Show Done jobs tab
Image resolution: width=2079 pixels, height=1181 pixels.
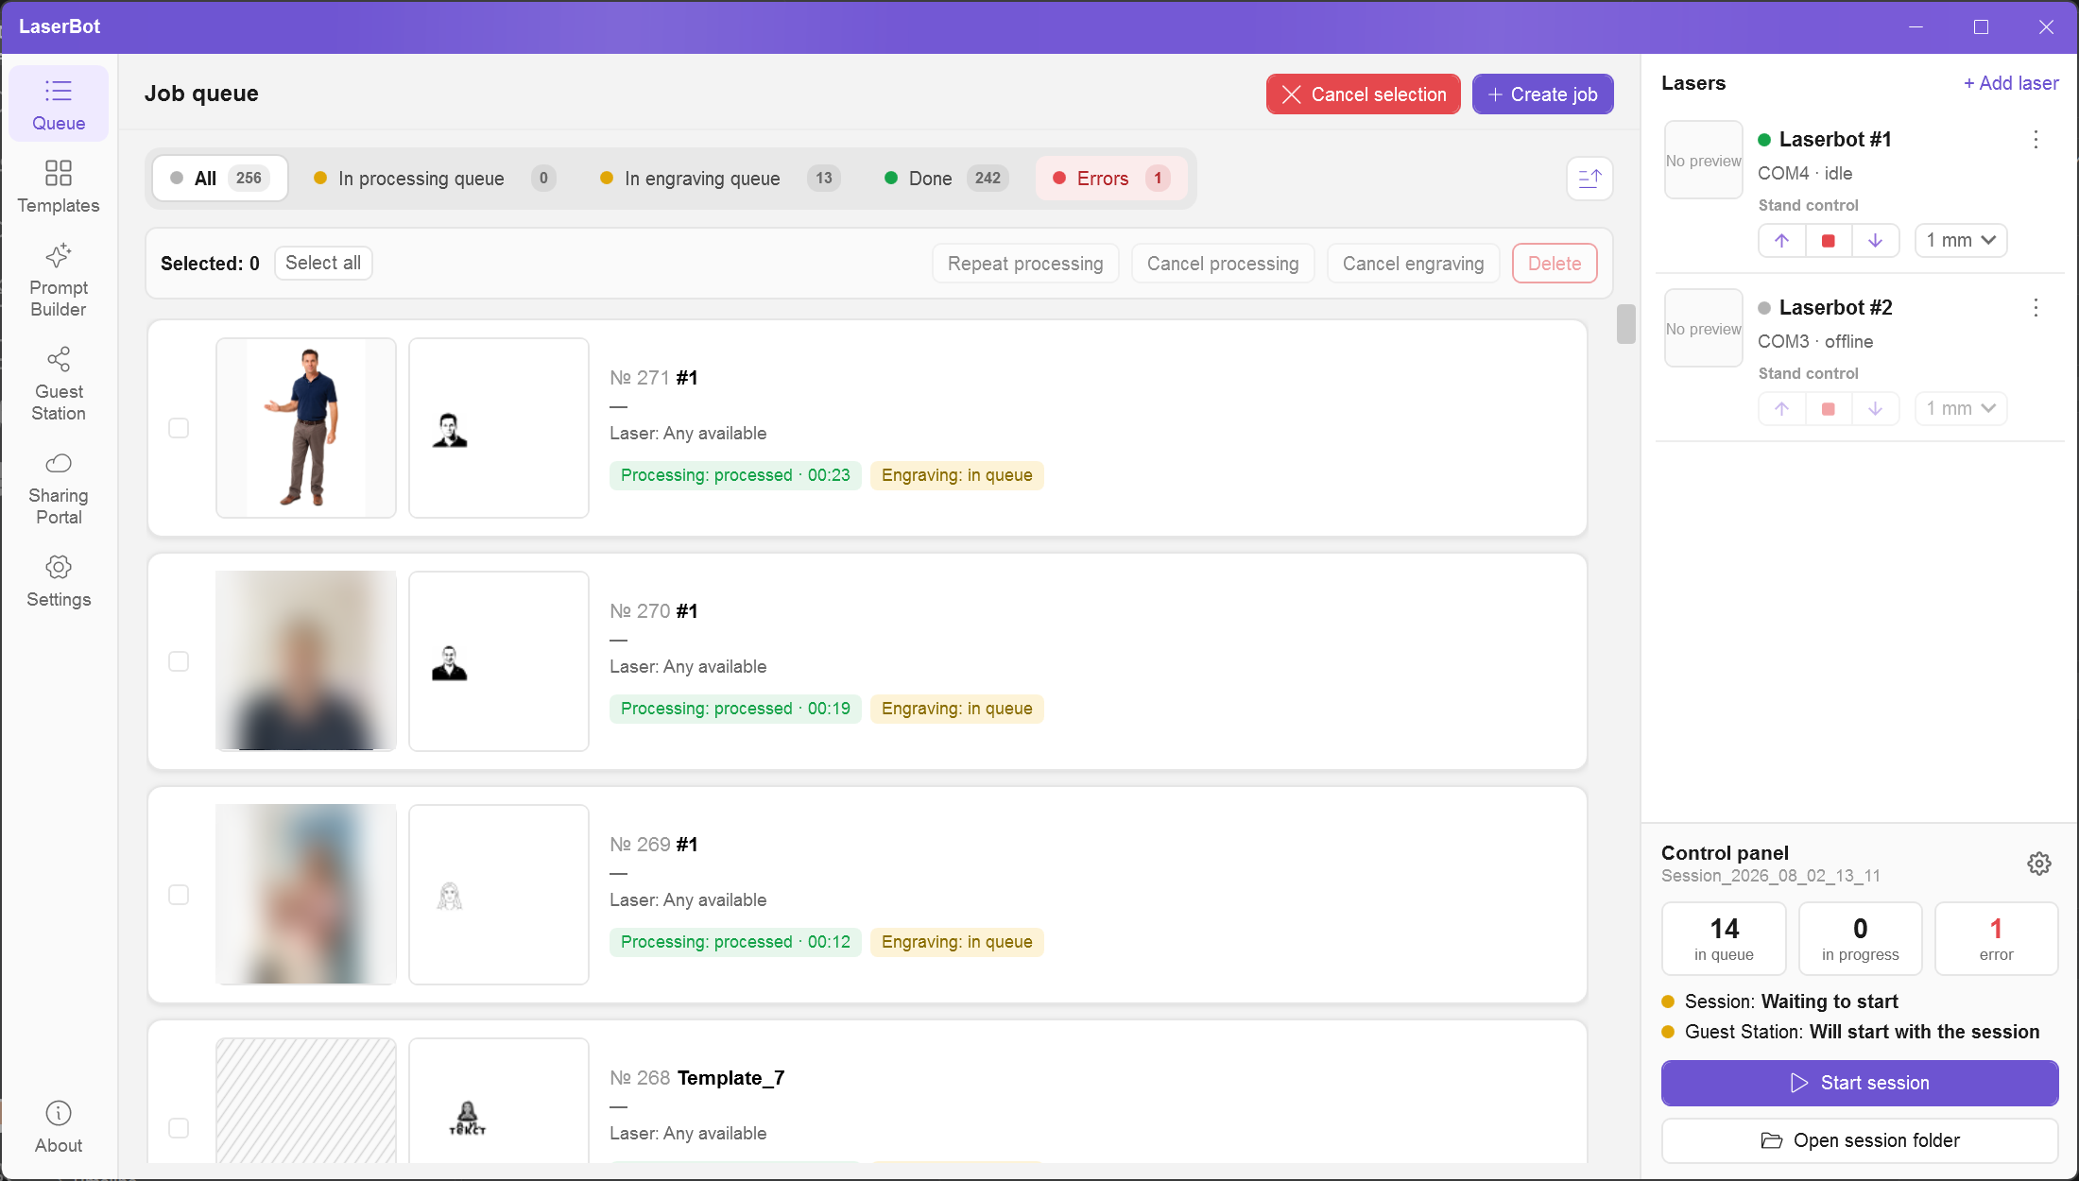coord(946,179)
